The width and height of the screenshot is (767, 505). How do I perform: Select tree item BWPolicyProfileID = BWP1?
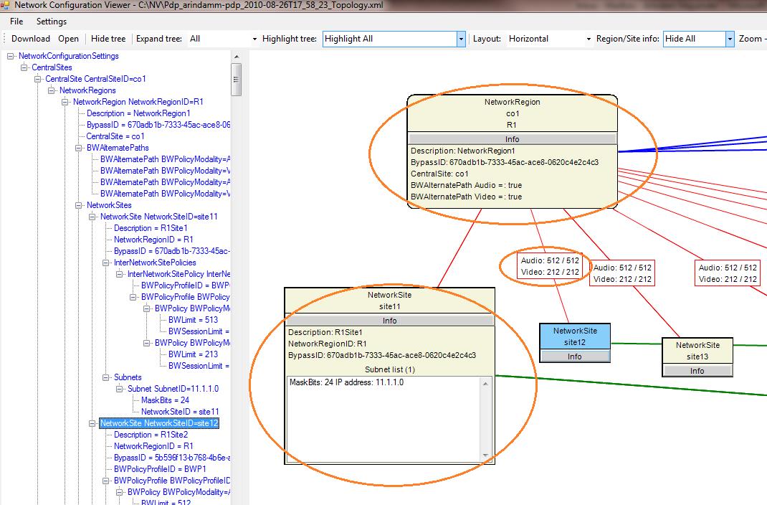click(160, 469)
